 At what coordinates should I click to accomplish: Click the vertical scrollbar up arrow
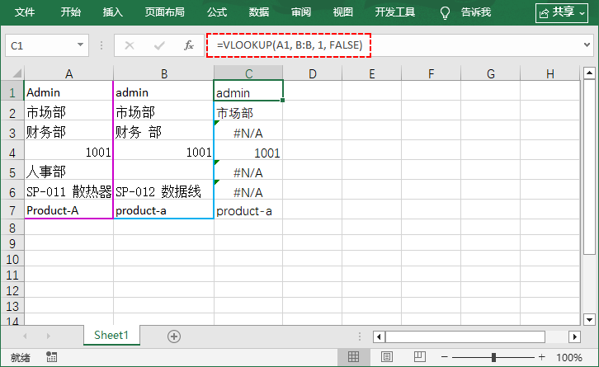point(589,73)
